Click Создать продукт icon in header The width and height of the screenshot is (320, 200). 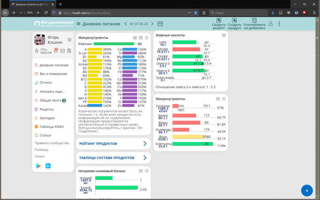tap(234, 21)
